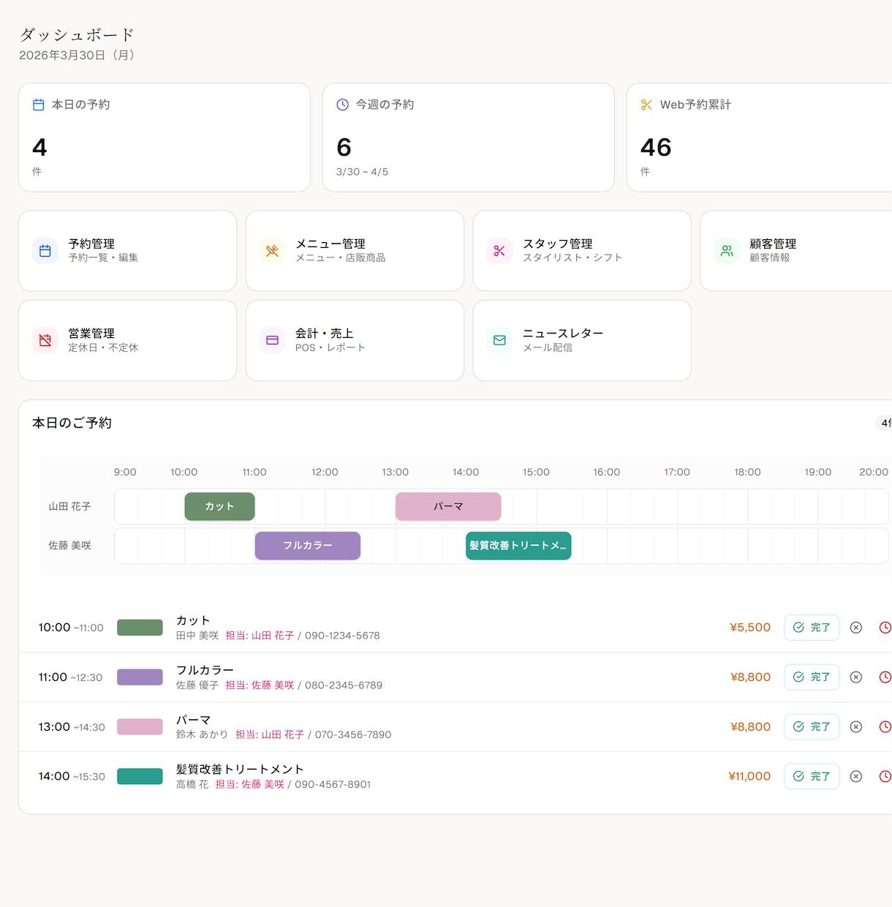Select the 髪質改善トリートメ… block on the timeline

[518, 546]
